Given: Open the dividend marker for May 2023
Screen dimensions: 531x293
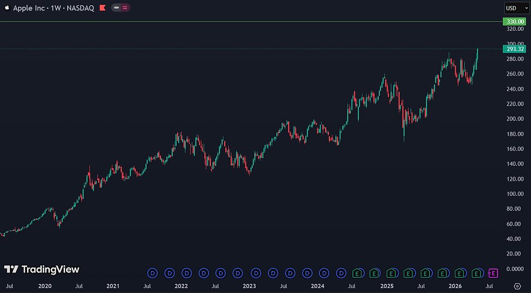Looking at the screenshot, I should click(x=273, y=272).
